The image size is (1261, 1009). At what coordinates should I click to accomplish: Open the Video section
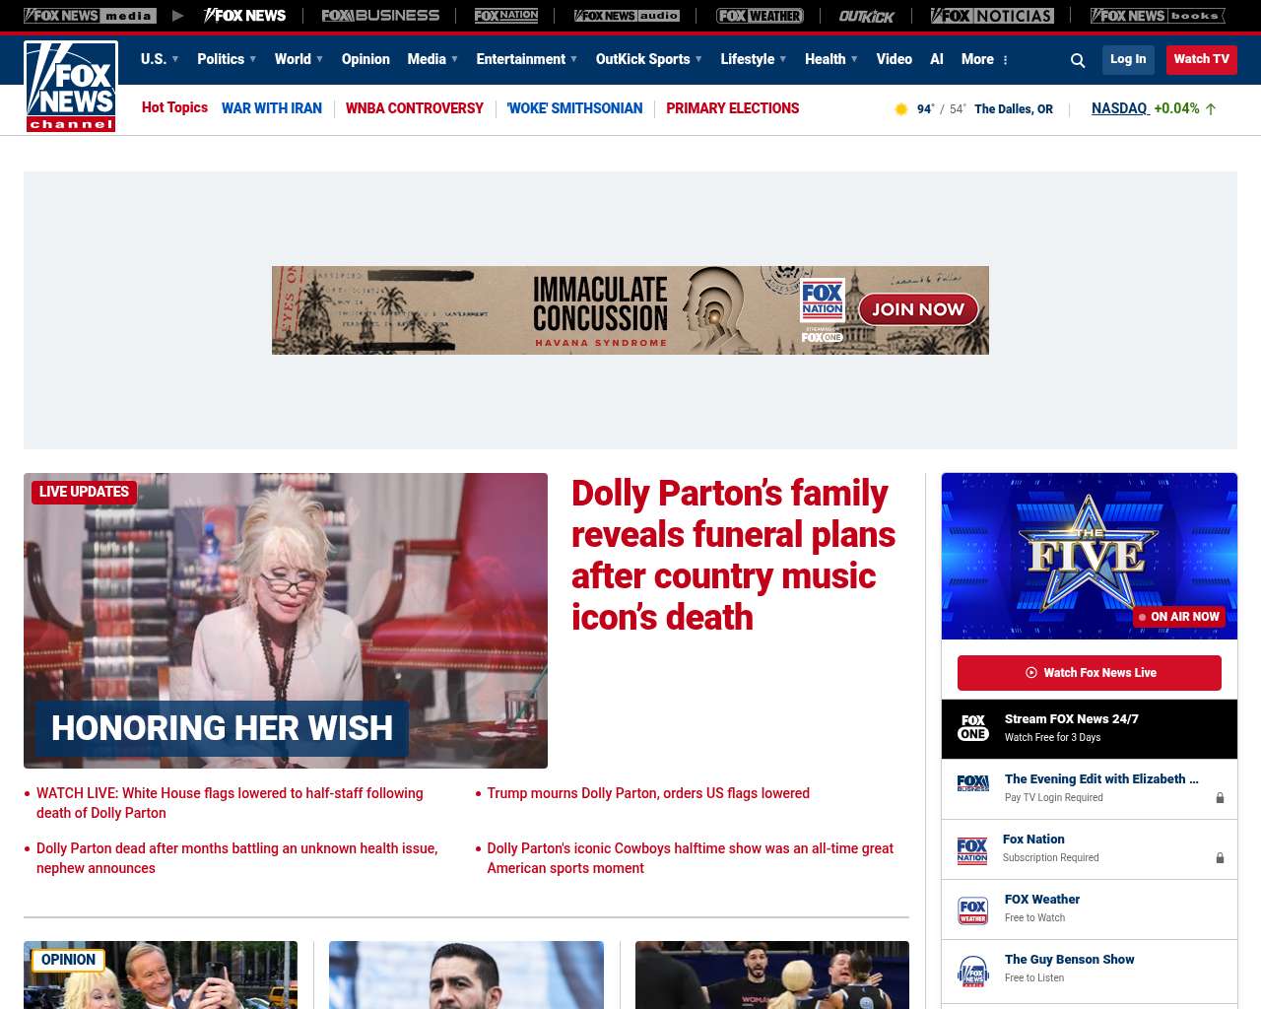(x=895, y=59)
